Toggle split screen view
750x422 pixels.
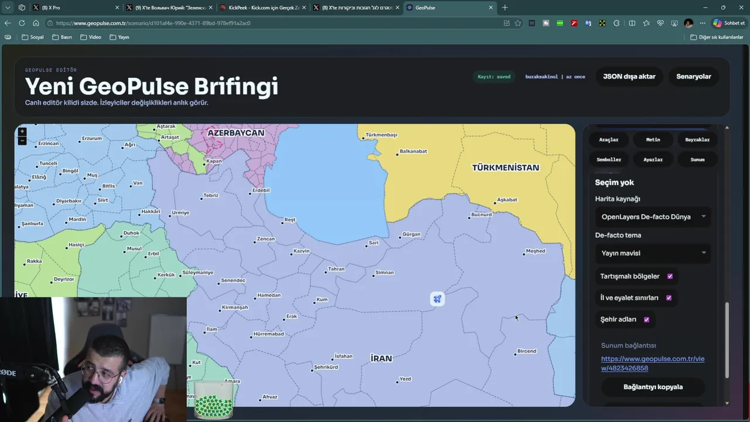pyautogui.click(x=632, y=23)
